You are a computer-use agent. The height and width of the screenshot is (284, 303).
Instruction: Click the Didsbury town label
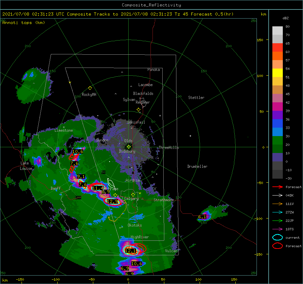(127, 151)
